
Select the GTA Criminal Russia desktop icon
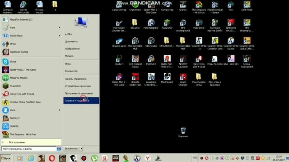click(x=135, y=61)
